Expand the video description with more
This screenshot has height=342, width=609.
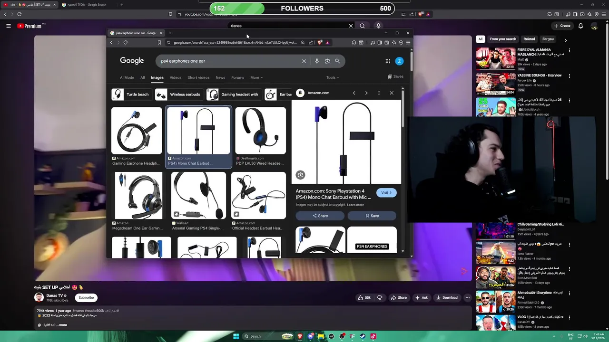click(61, 325)
